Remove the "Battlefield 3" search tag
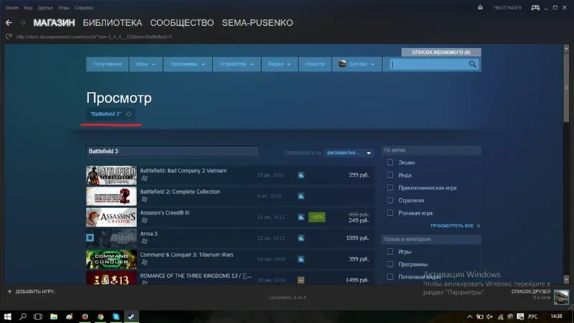Image resolution: width=574 pixels, height=323 pixels. point(129,114)
